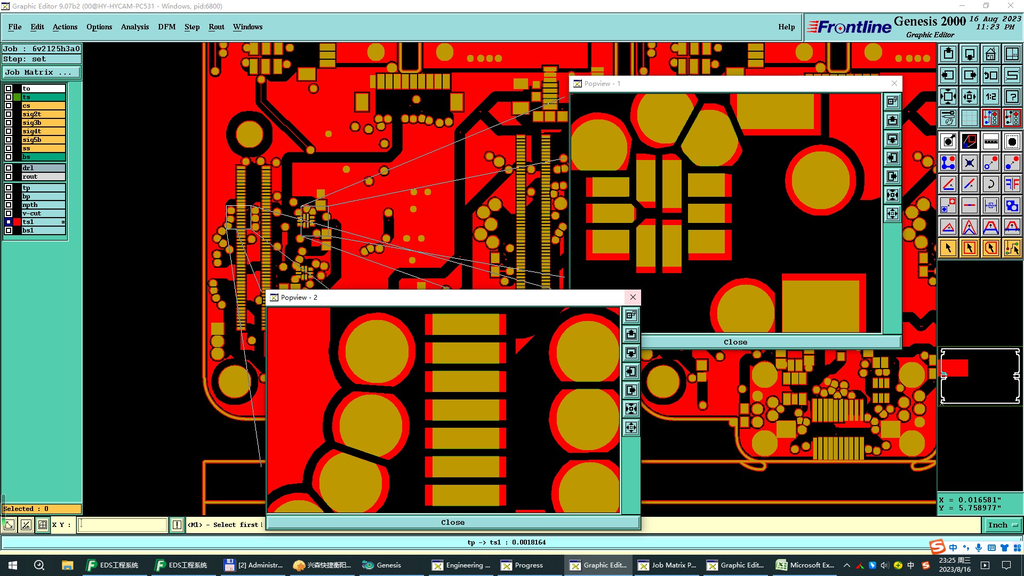Screen dimensions: 1024x576
Task: Select the measure ruler tool
Action: (x=990, y=141)
